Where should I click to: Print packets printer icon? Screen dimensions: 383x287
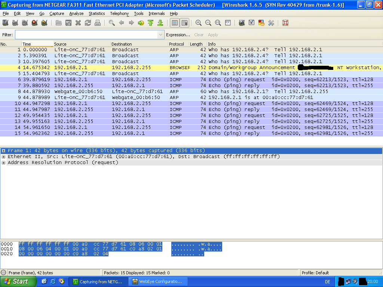click(x=98, y=23)
